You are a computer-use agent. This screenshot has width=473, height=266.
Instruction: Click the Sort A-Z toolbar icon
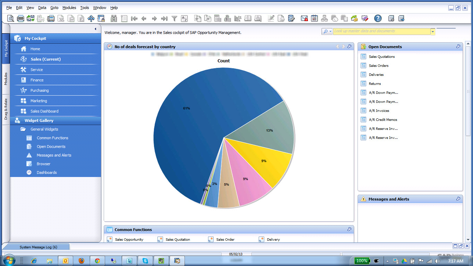point(184,18)
